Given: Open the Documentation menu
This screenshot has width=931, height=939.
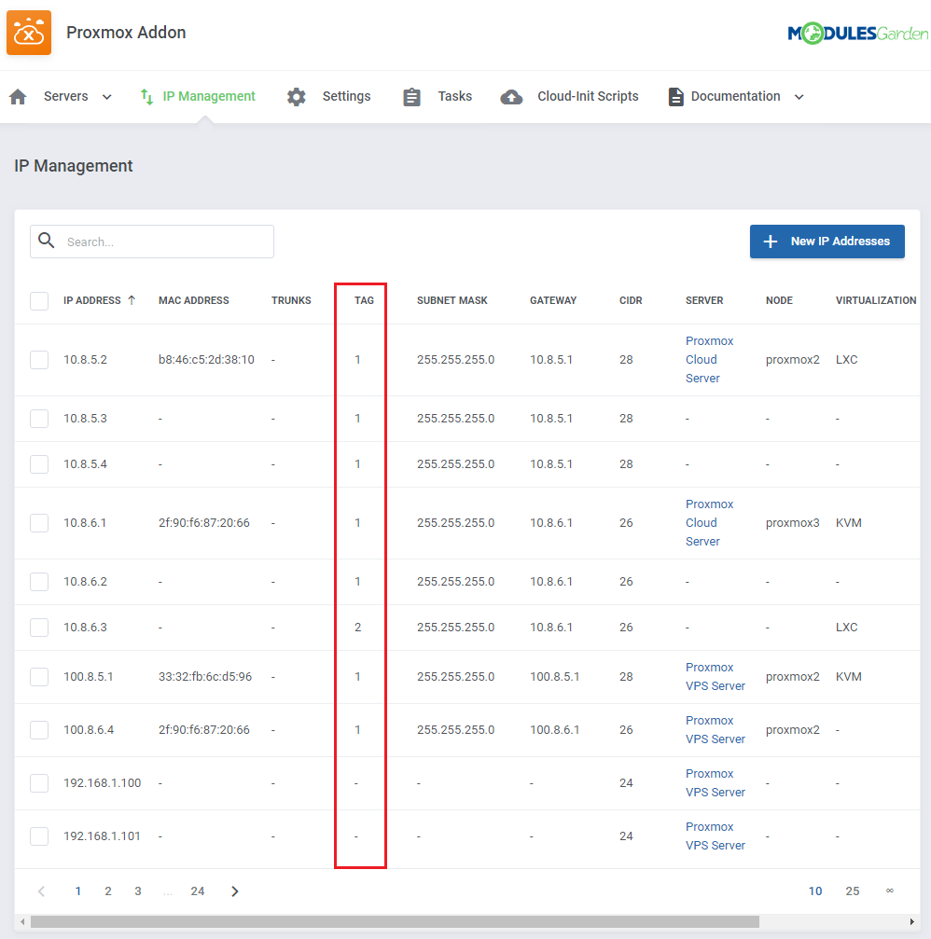Looking at the screenshot, I should [736, 96].
